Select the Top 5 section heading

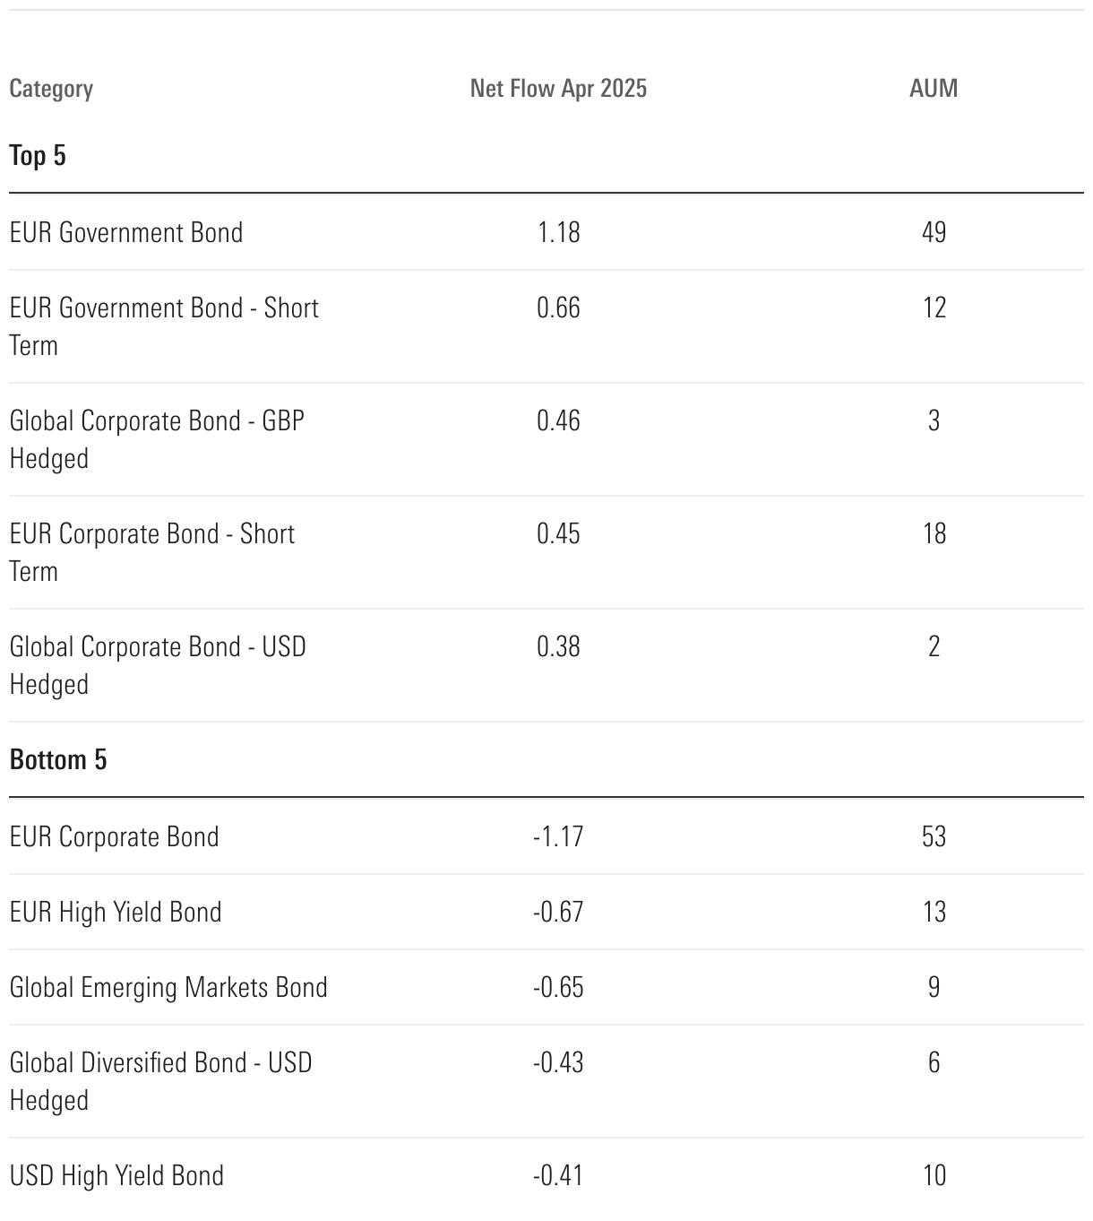point(38,156)
